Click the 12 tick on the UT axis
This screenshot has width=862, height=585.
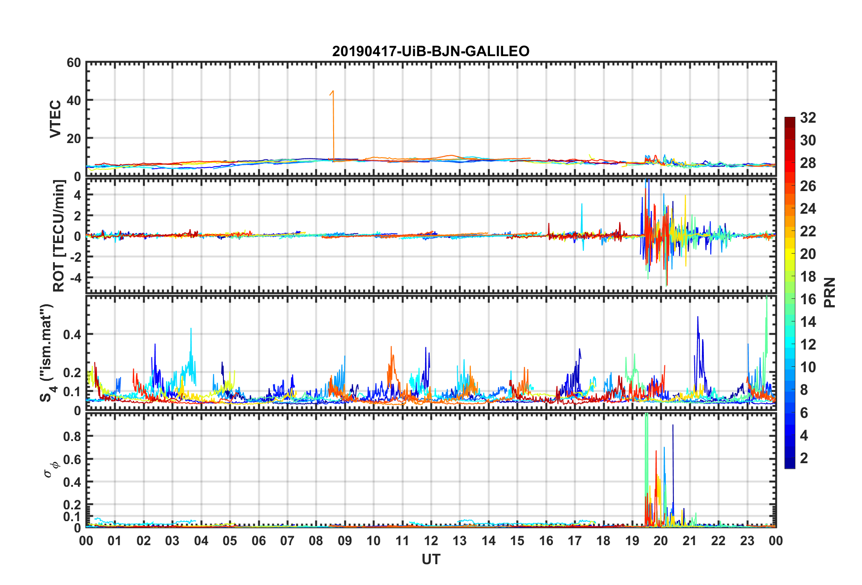tap(431, 541)
